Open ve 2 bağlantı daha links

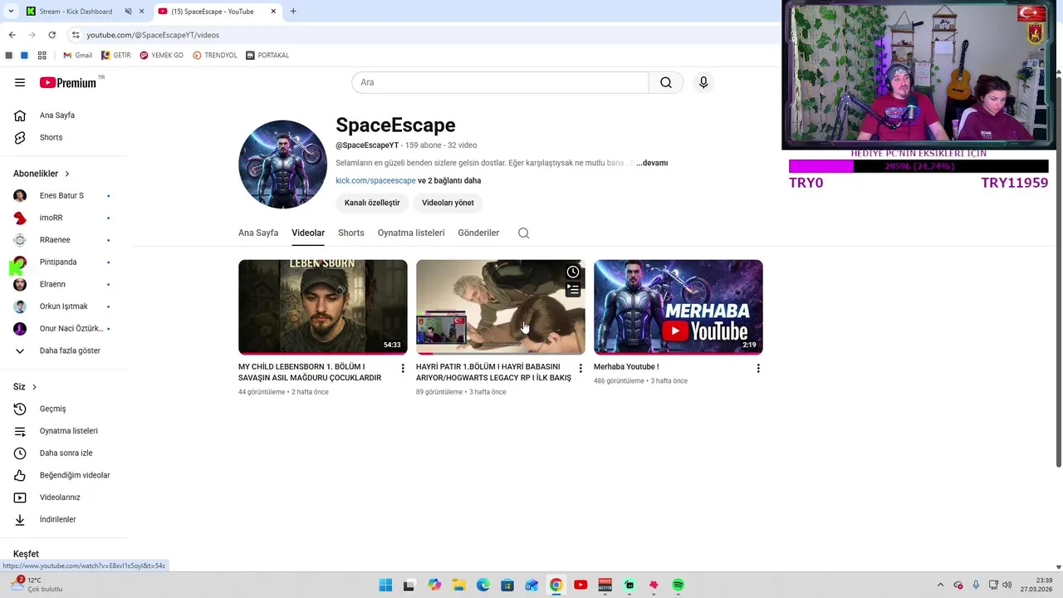point(449,180)
